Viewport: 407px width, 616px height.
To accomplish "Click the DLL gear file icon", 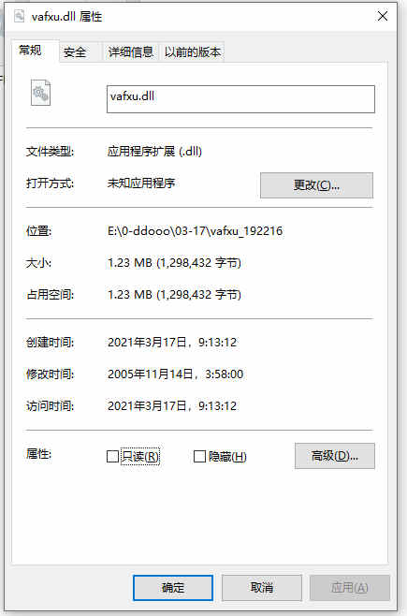I will (40, 93).
